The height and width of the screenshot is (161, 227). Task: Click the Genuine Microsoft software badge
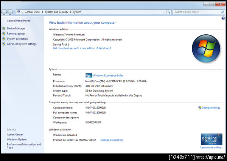tap(211, 139)
